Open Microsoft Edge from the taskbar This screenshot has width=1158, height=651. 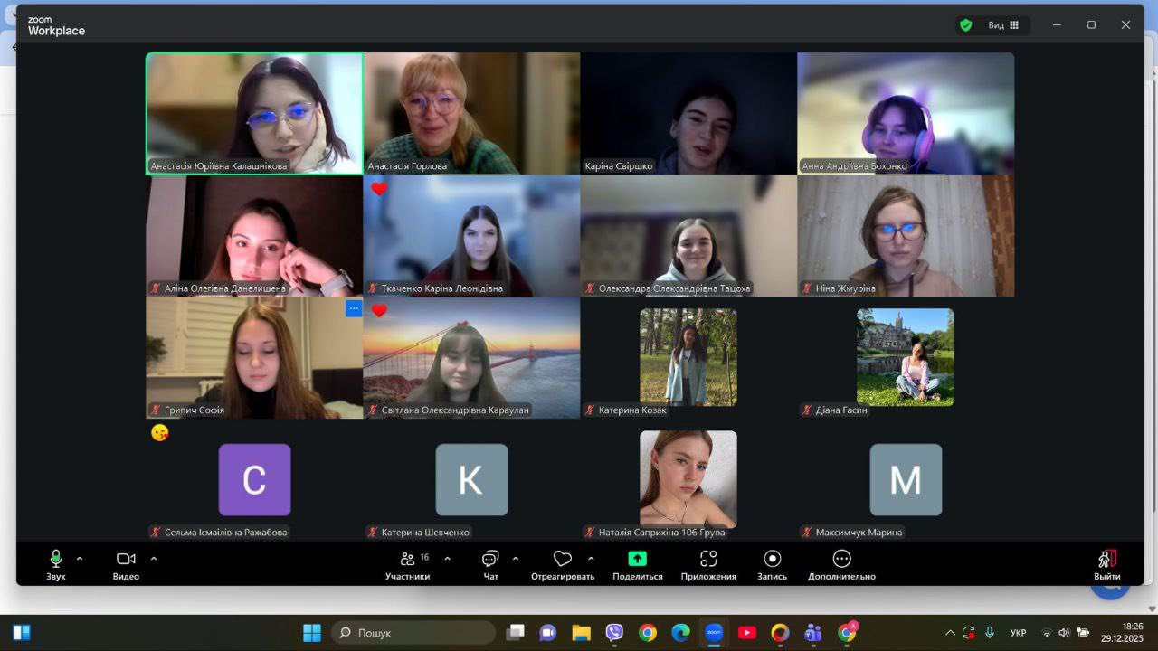tap(680, 633)
